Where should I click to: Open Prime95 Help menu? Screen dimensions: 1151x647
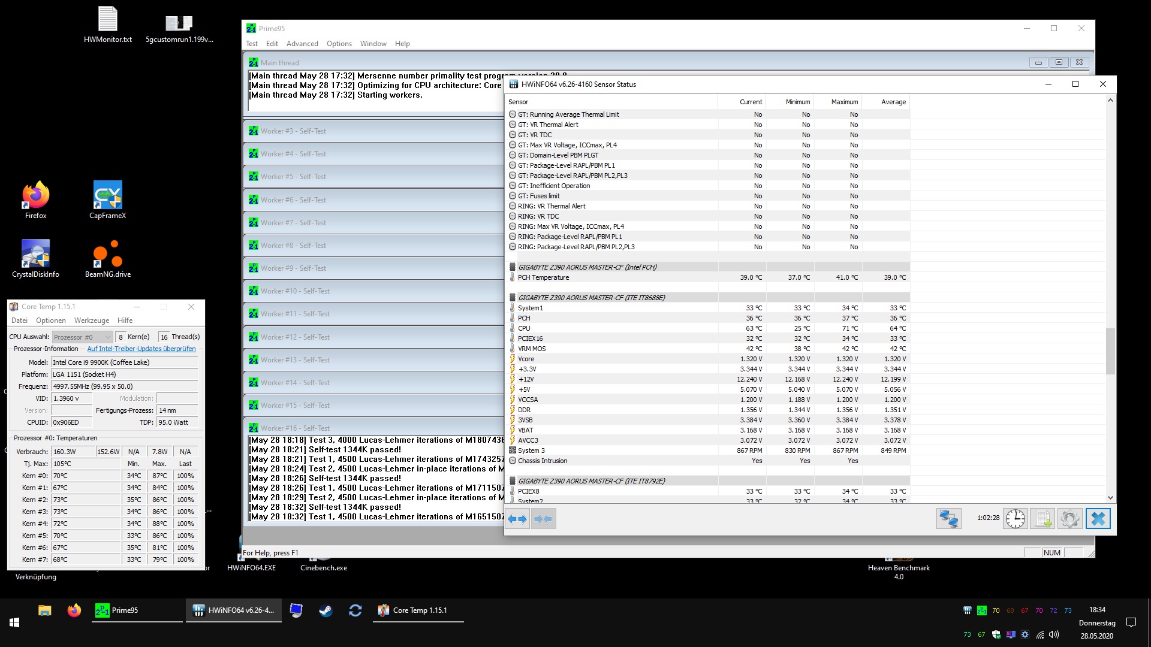(x=403, y=44)
